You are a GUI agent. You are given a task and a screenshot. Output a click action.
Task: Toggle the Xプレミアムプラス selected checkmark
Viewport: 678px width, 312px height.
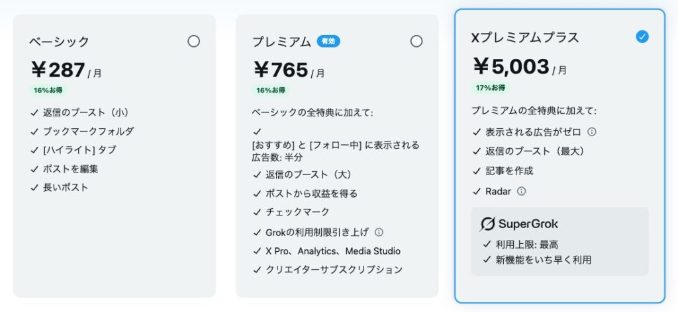click(642, 37)
